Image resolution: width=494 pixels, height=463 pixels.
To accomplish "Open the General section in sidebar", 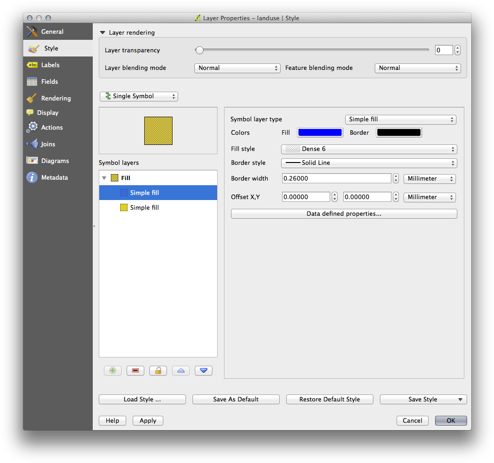I will [x=52, y=31].
